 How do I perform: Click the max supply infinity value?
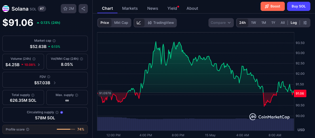coord(67,100)
